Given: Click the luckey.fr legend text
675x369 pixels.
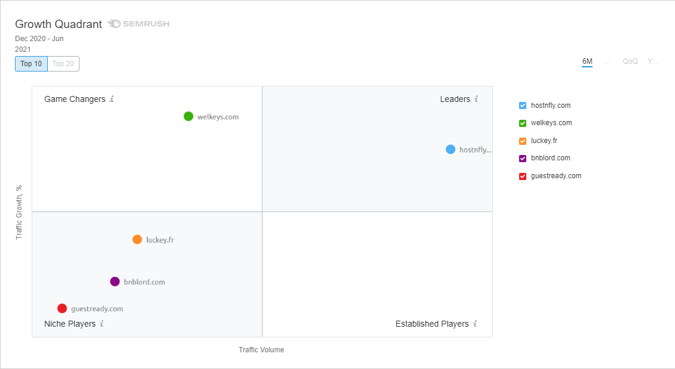Looking at the screenshot, I should [544, 141].
